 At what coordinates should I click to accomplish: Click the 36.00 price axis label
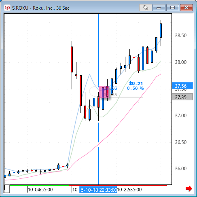(x=181, y=169)
